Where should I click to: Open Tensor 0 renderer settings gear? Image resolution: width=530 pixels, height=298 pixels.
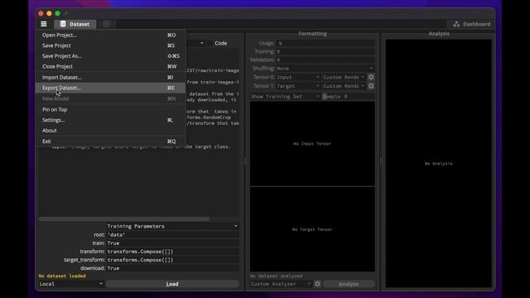pyautogui.click(x=371, y=77)
